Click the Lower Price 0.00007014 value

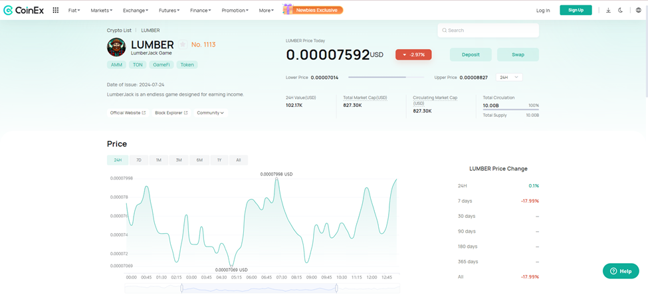tap(324, 77)
